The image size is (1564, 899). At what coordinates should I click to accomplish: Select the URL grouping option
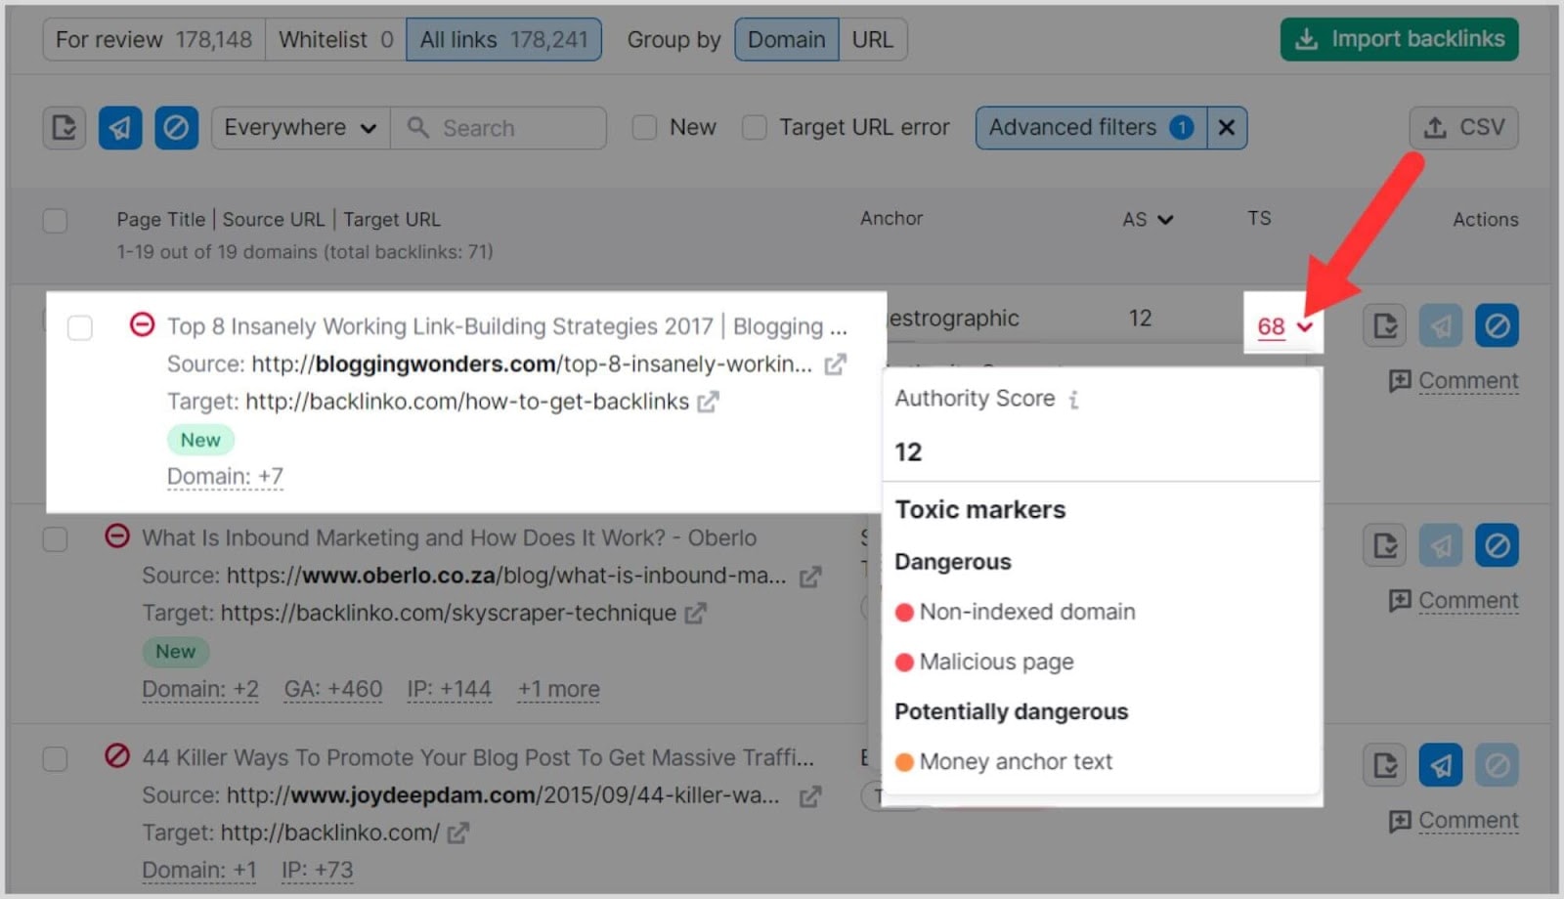[873, 39]
